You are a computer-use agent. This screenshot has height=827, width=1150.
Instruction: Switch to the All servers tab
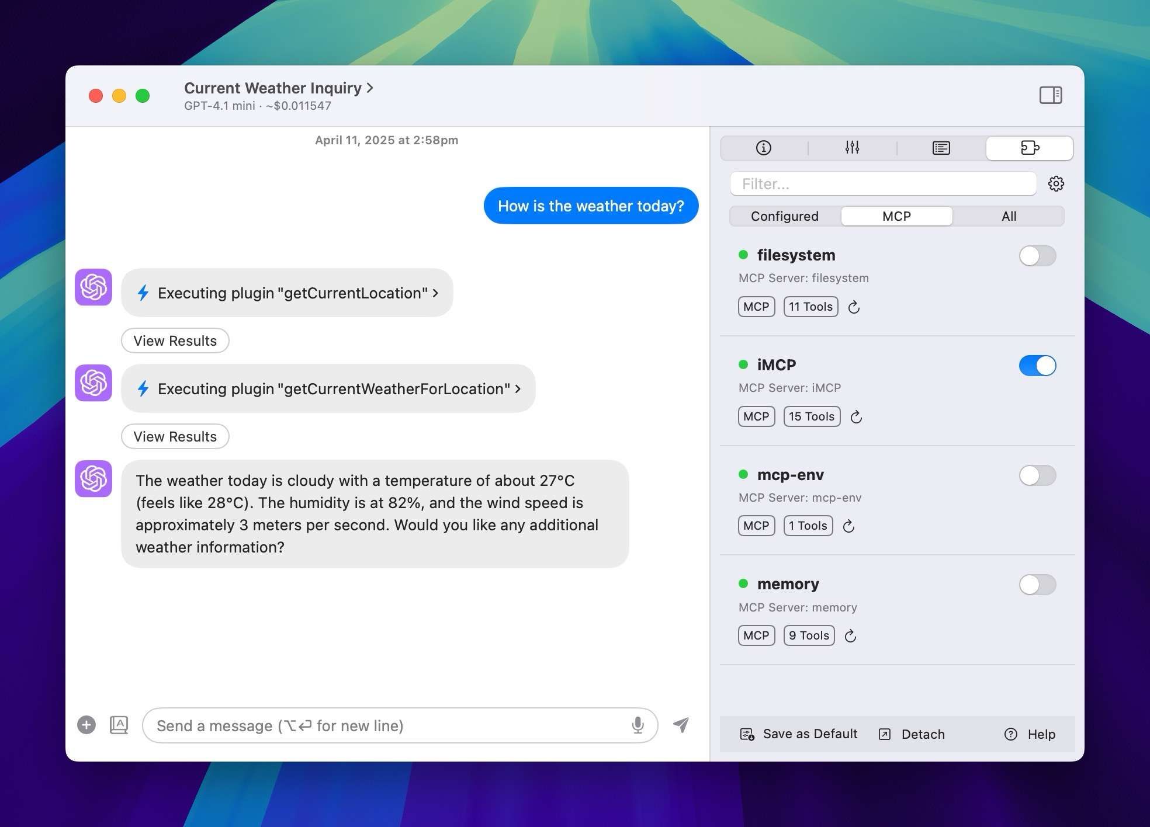[x=1009, y=216]
